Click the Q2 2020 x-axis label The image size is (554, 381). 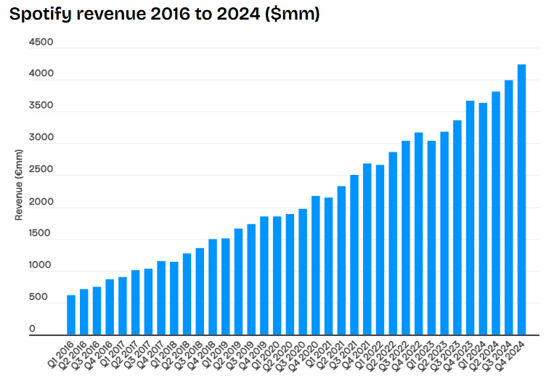point(279,356)
